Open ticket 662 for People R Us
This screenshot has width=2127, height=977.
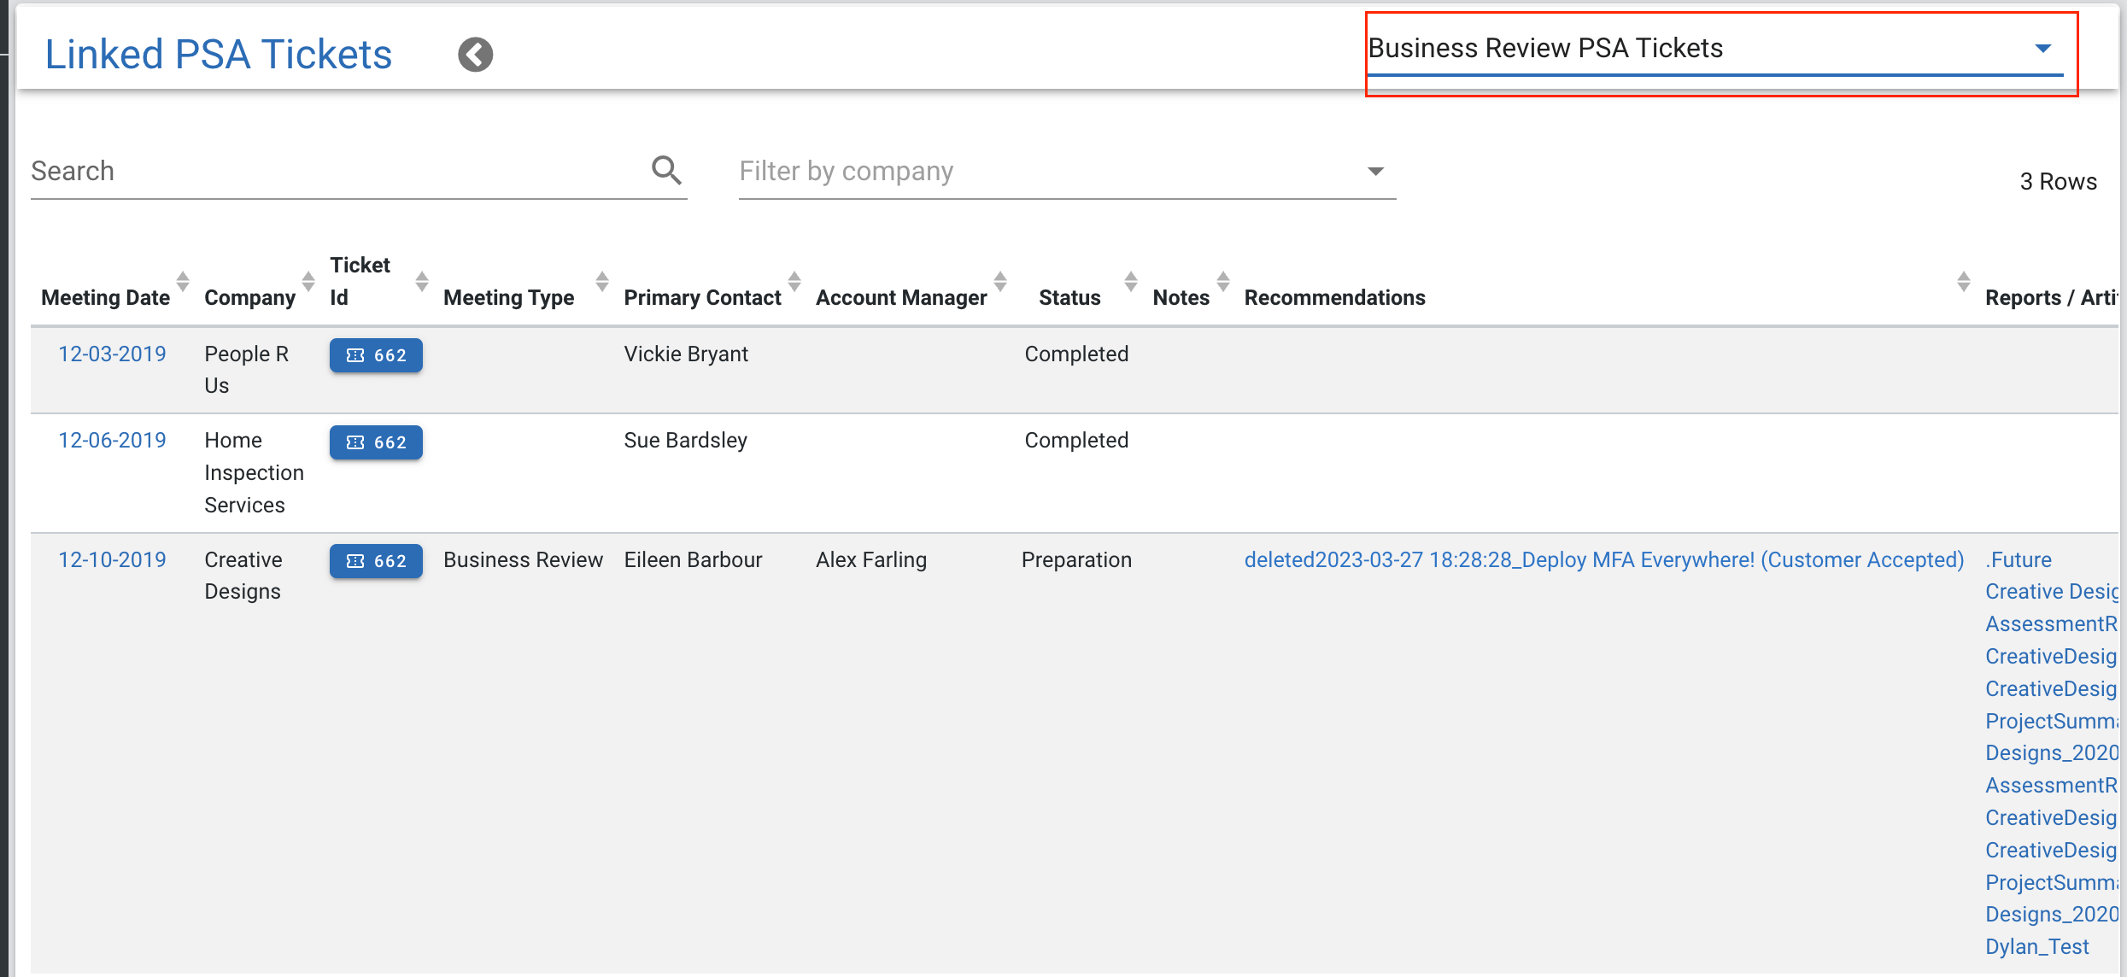click(376, 354)
